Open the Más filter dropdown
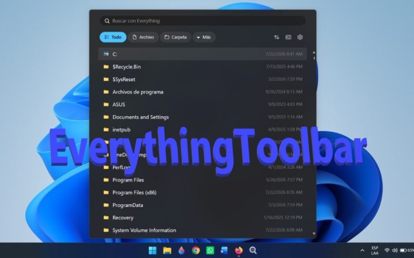 point(204,37)
